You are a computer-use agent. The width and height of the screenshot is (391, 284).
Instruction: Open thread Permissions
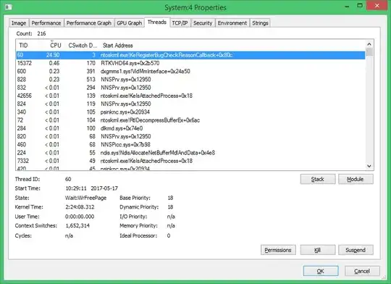point(278,250)
